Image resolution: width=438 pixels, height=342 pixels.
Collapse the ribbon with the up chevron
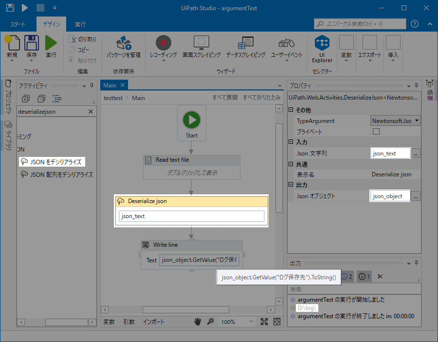coord(430,24)
